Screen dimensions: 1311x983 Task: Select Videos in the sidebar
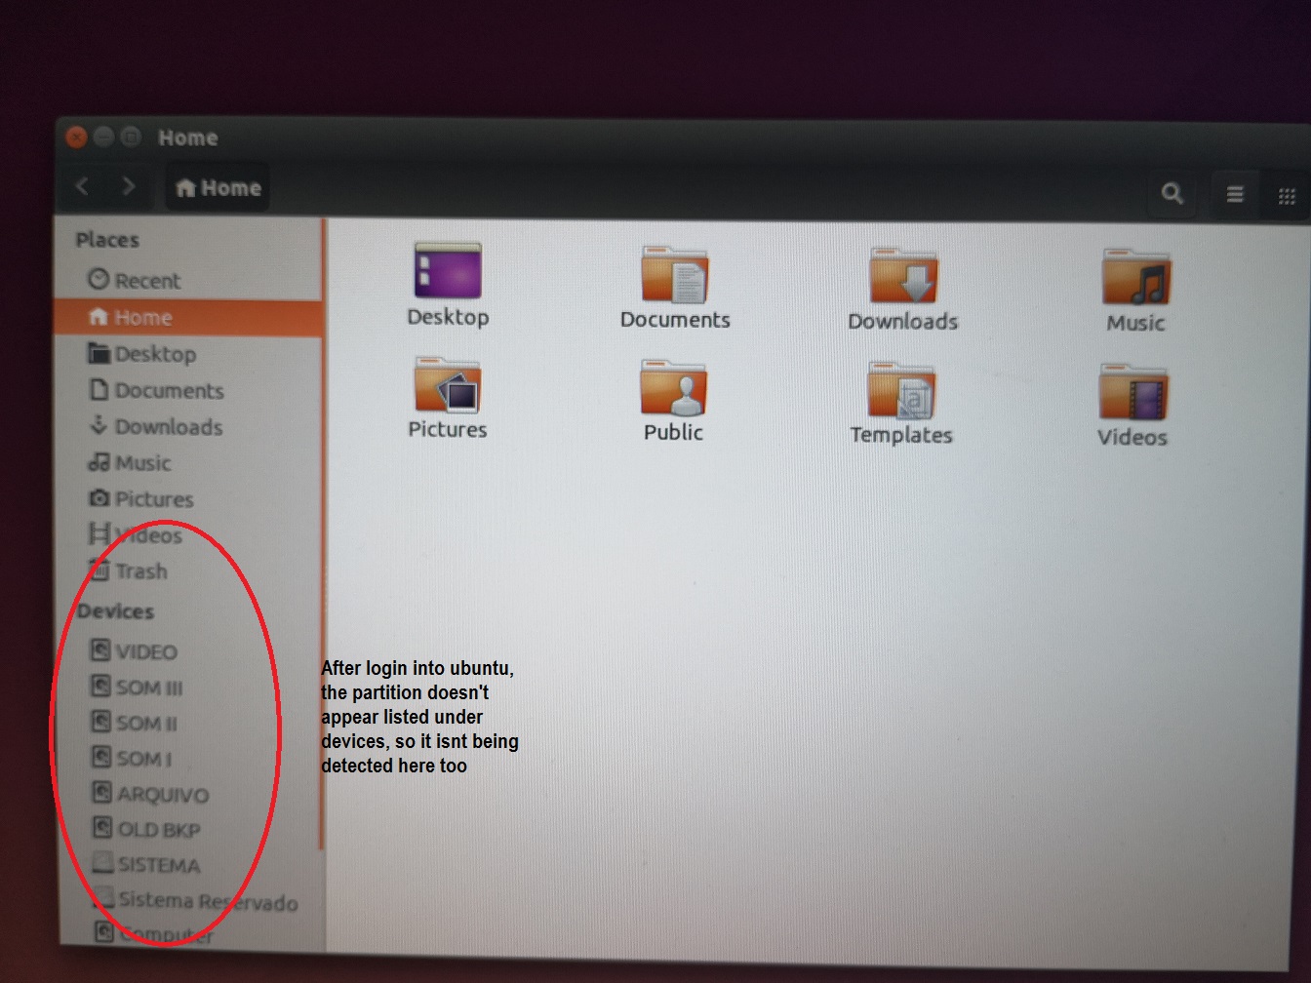tap(188, 534)
